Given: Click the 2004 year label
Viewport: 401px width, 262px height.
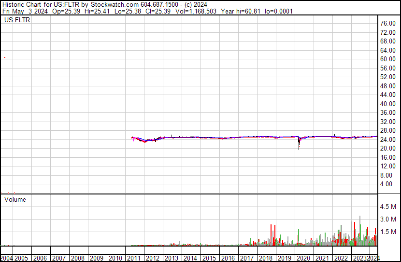Looking at the screenshot, I should pyautogui.click(x=6, y=258).
